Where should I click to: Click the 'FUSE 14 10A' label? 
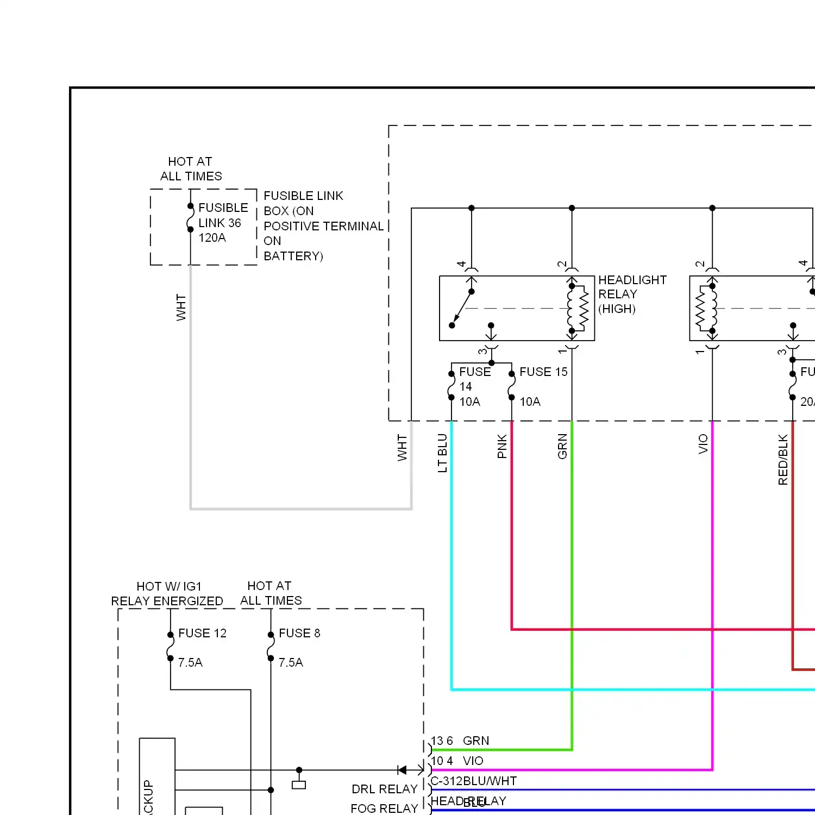474,387
